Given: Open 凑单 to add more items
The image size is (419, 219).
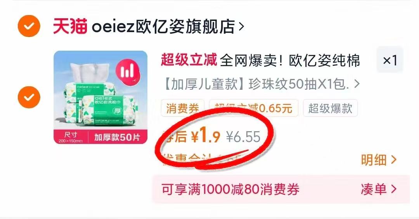Looking at the screenshot, I should click(x=379, y=189).
